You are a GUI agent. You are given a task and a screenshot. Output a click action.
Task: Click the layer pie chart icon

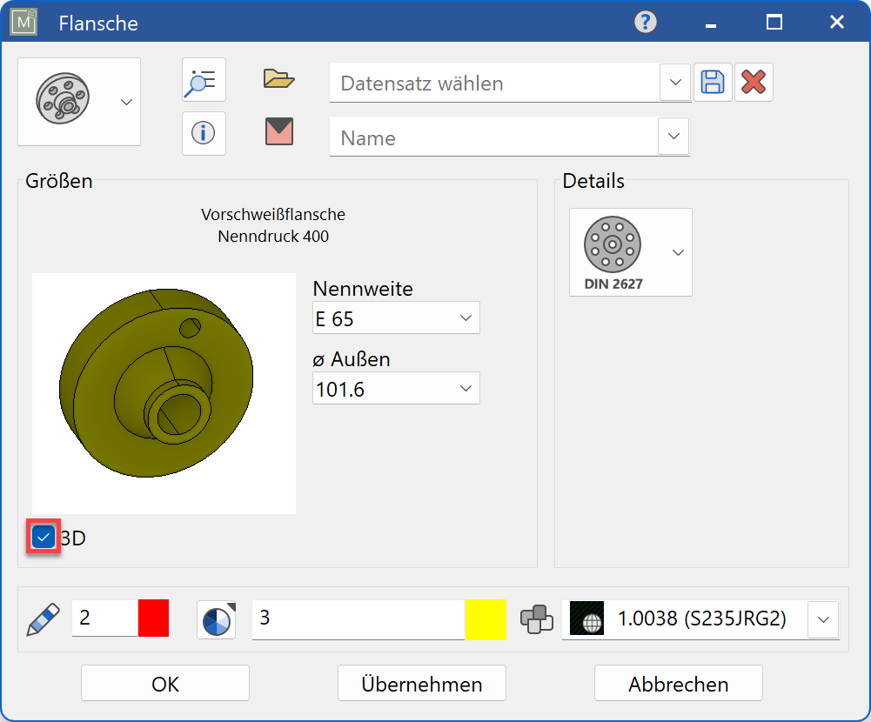(216, 620)
